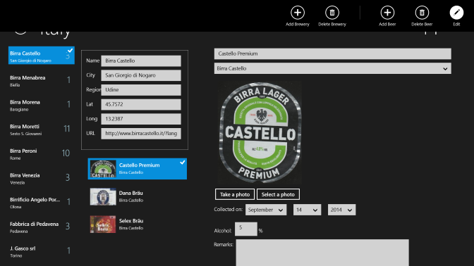The height and width of the screenshot is (266, 474).
Task: Click the Select a photo button
Action: click(278, 194)
